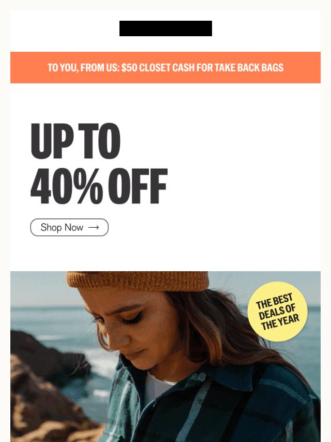
Task: Click the '40% OFF' headline text
Action: click(99, 186)
